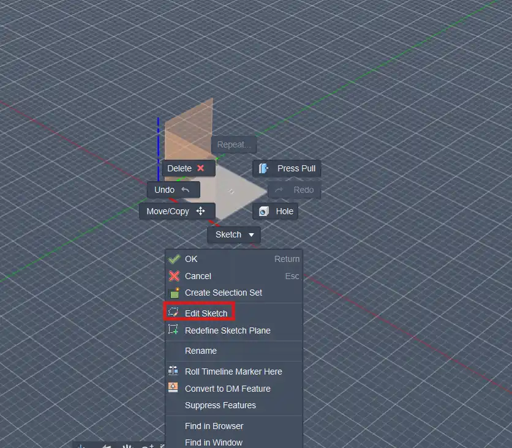Click the Redo marking menu button
This screenshot has width=512, height=448.
coord(294,190)
